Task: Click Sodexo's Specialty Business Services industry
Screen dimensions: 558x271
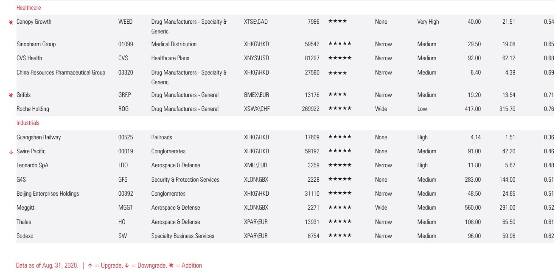Action: coord(182,236)
